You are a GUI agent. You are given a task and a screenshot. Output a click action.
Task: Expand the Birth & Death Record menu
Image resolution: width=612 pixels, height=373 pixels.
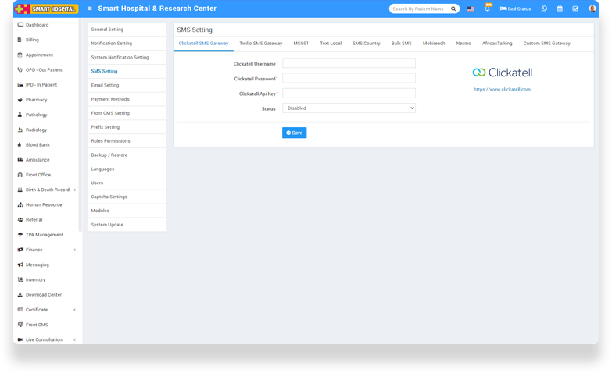74,190
